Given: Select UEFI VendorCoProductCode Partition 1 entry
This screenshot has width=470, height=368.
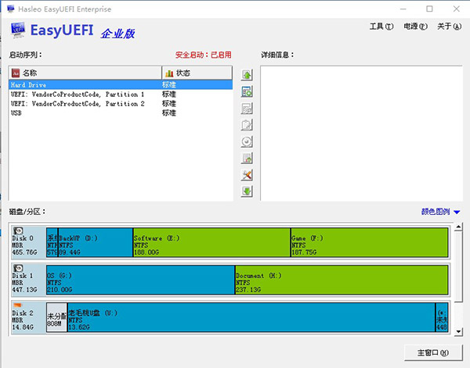Looking at the screenshot, I should pos(121,95).
